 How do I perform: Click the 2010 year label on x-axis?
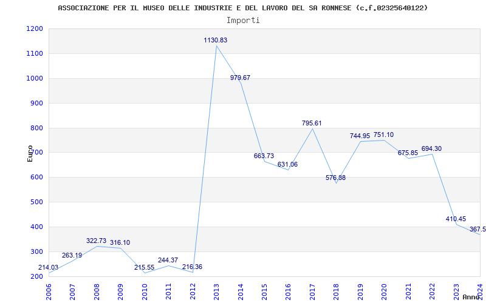pyautogui.click(x=145, y=291)
